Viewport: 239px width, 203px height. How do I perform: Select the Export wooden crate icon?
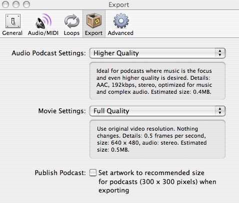(94, 20)
